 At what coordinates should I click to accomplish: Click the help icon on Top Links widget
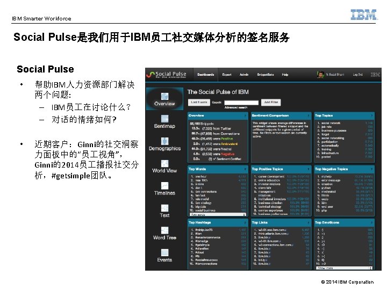click(309, 222)
